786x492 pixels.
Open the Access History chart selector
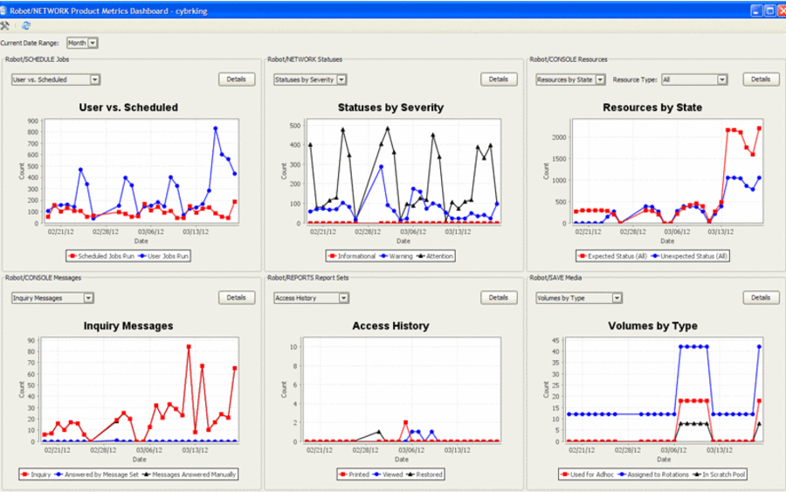coord(311,298)
